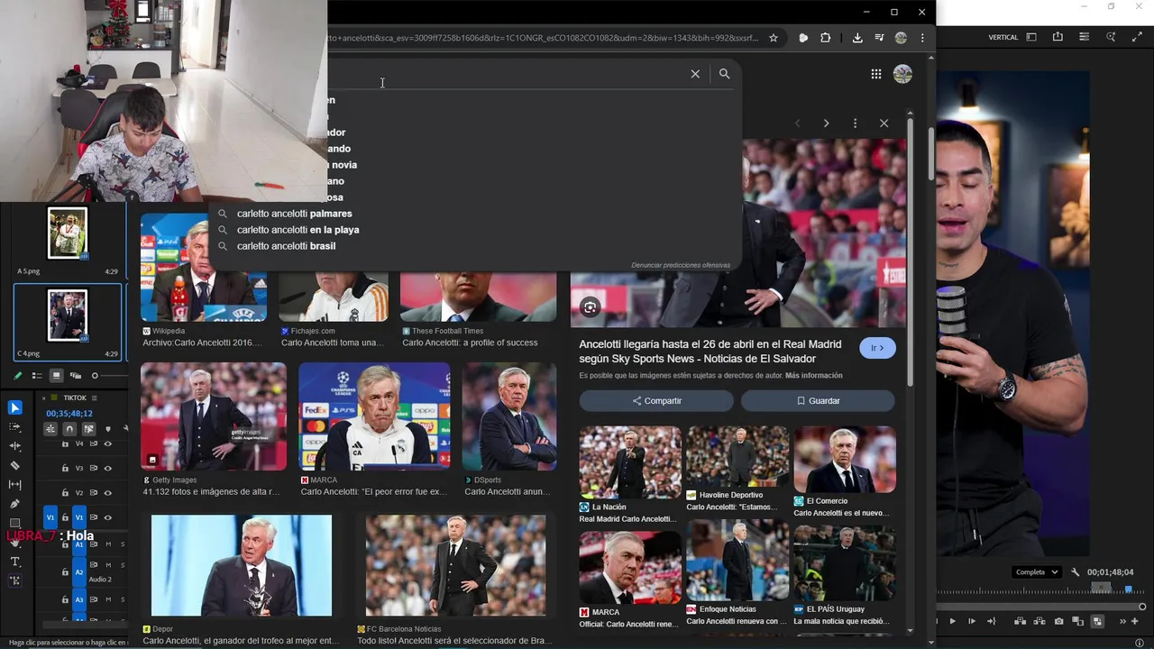Screen dimensions: 1154x649
Task: Open the Completa playback resolution dropdown
Action: click(x=1036, y=572)
